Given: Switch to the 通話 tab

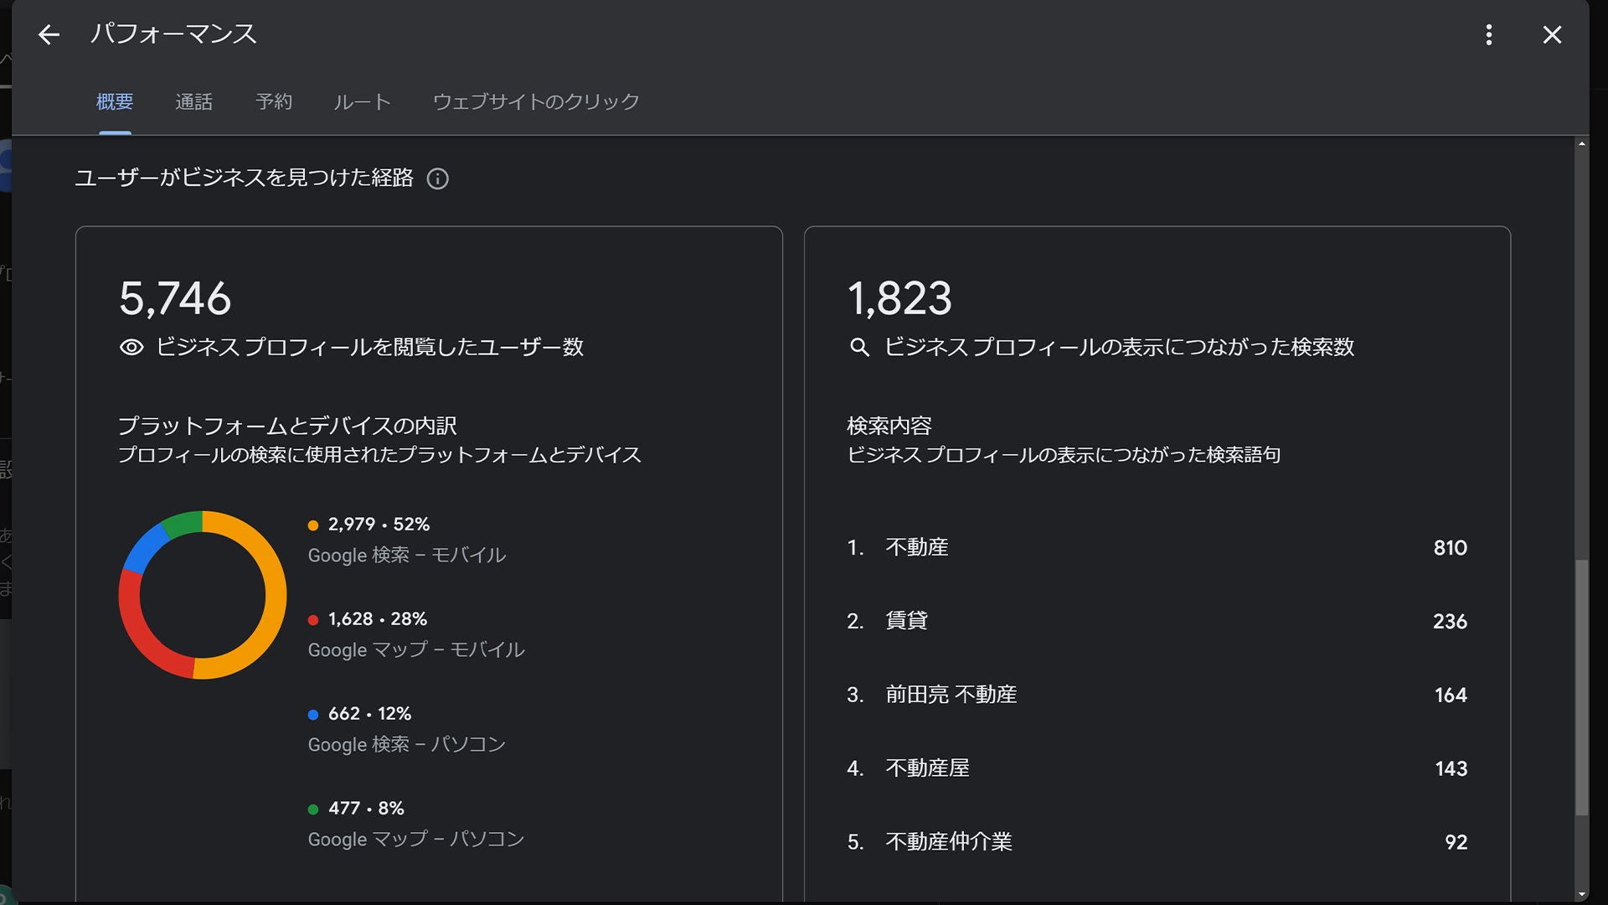Looking at the screenshot, I should [x=193, y=101].
